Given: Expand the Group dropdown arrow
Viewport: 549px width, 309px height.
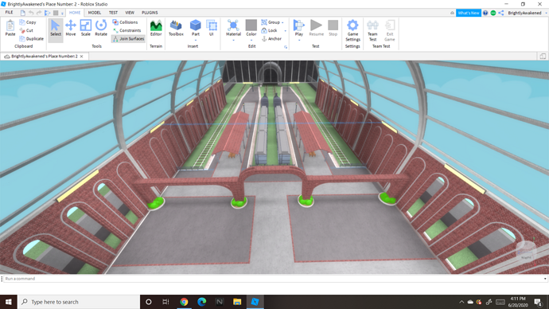Looking at the screenshot, I should click(x=282, y=22).
